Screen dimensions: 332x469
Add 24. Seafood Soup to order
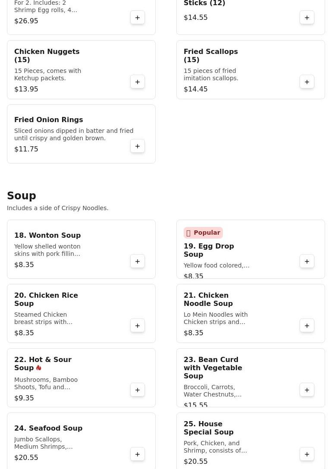tap(138, 454)
